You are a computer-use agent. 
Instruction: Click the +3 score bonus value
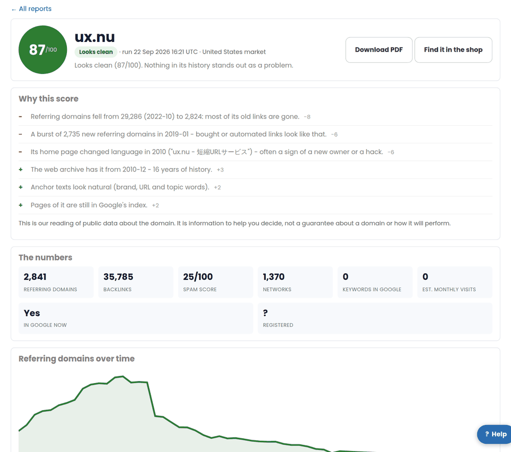(220, 170)
